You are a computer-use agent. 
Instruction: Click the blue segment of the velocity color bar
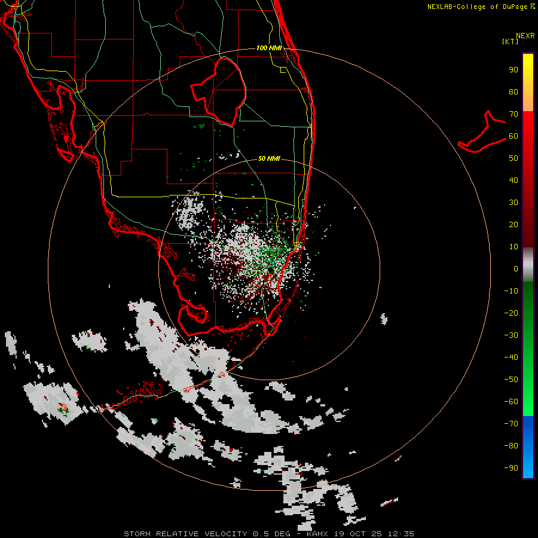(x=528, y=447)
